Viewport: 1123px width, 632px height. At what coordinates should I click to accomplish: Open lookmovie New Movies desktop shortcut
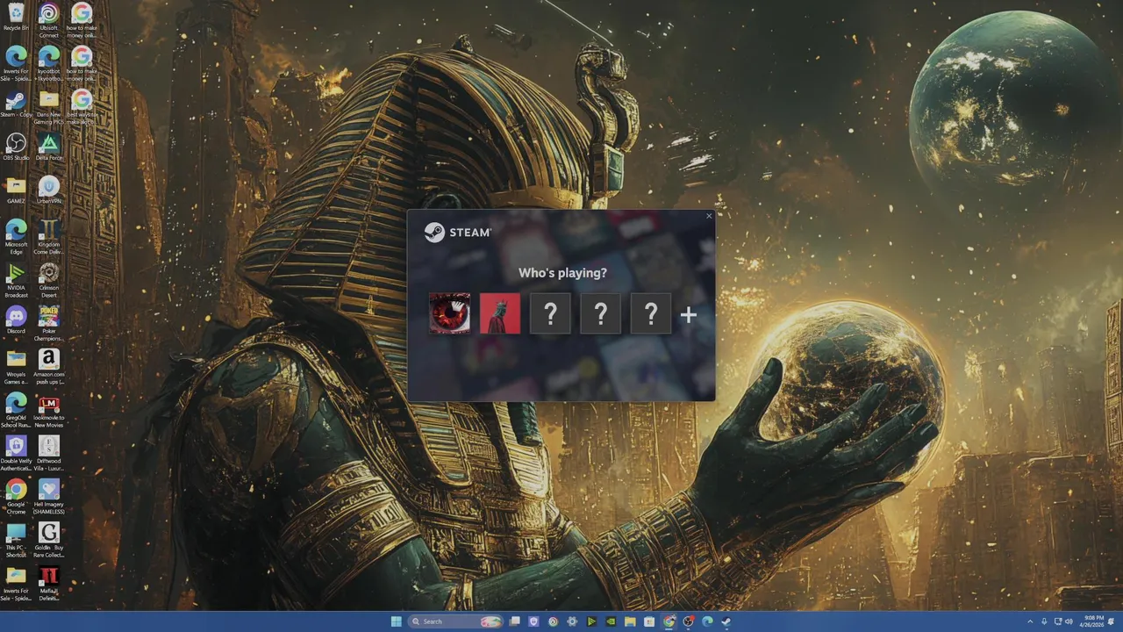(x=49, y=409)
